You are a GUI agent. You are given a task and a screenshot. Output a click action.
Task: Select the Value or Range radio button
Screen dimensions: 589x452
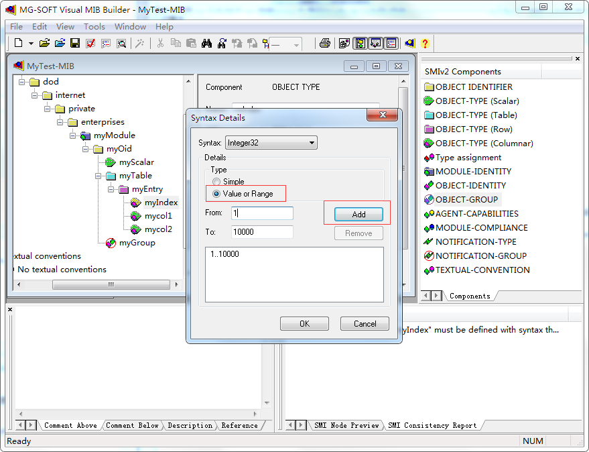[x=216, y=194]
